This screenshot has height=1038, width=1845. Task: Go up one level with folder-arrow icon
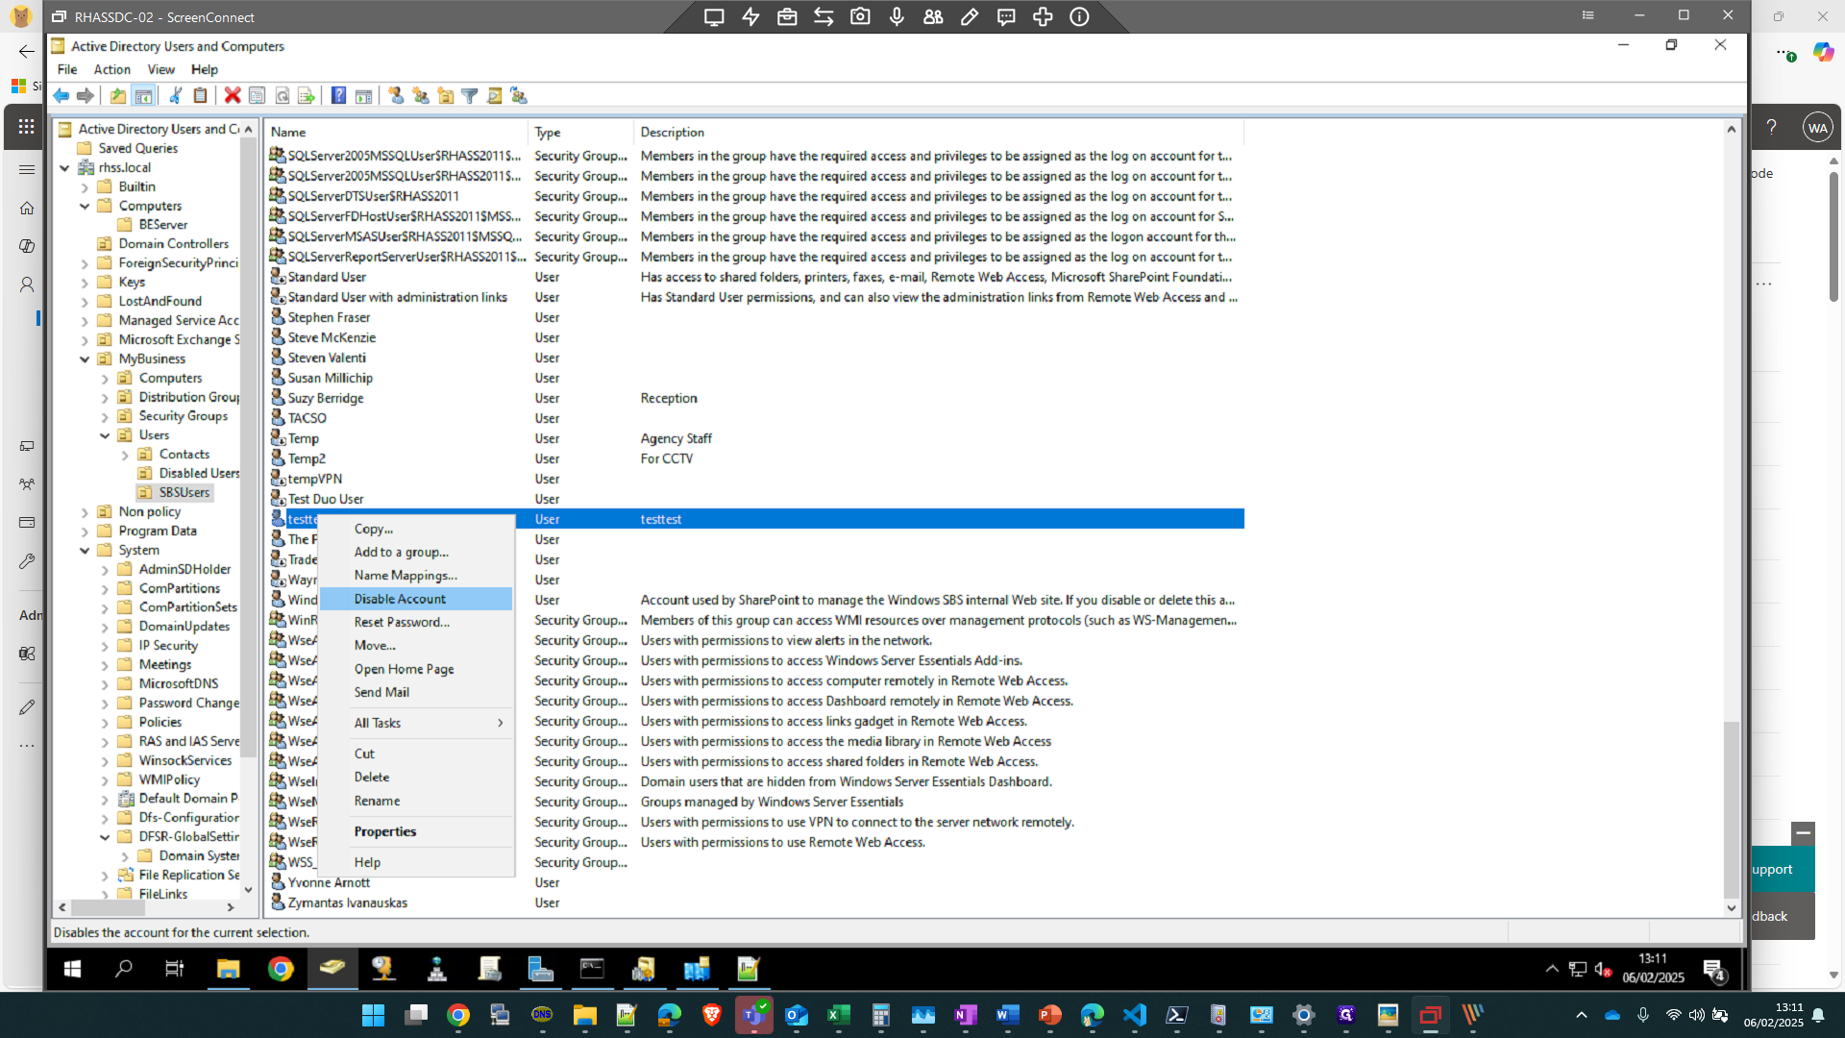[117, 95]
